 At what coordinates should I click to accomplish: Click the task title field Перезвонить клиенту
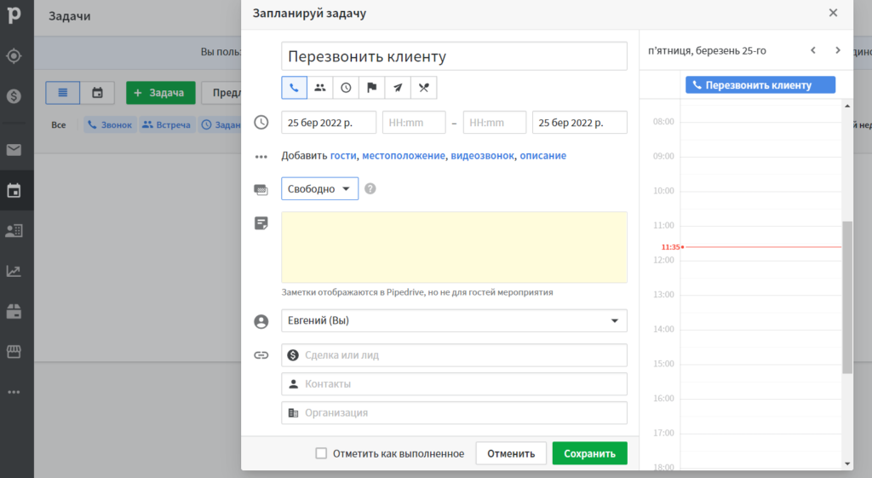click(x=455, y=56)
